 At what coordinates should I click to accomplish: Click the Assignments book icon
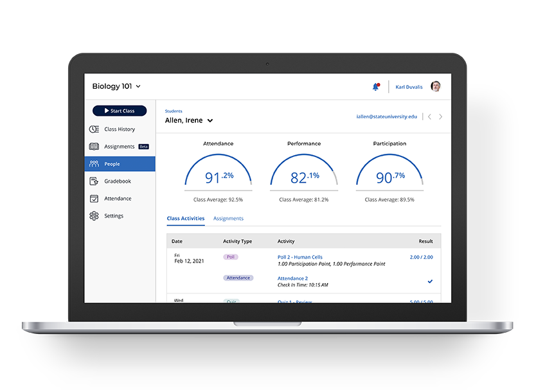tap(94, 147)
